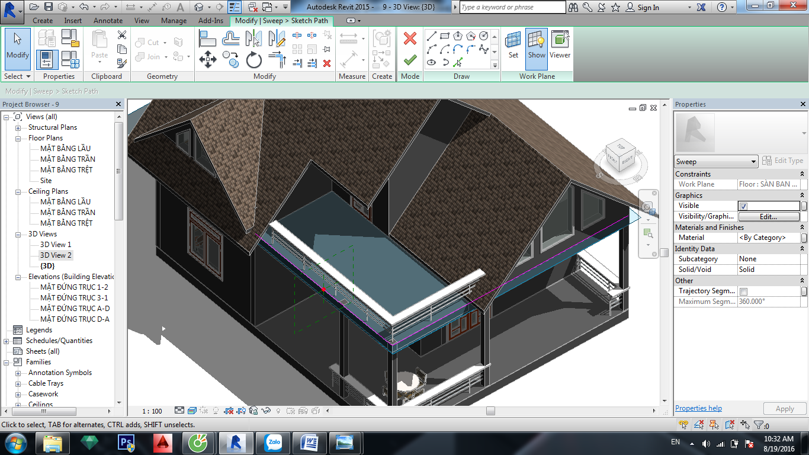Viewport: 809px width, 455px height.
Task: Open 3D View 2 in Project Browser
Action: click(x=56, y=255)
